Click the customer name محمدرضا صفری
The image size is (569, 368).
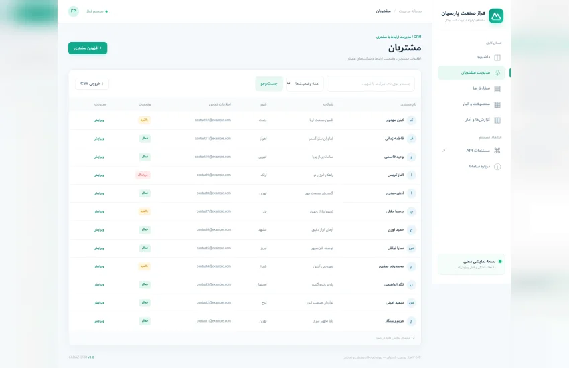pyautogui.click(x=391, y=266)
